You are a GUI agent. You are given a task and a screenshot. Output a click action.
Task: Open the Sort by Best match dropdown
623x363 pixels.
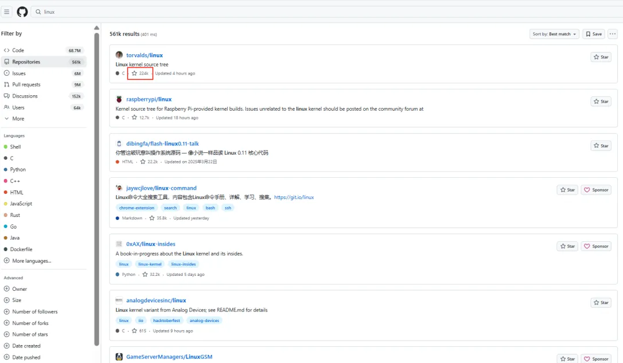point(554,34)
